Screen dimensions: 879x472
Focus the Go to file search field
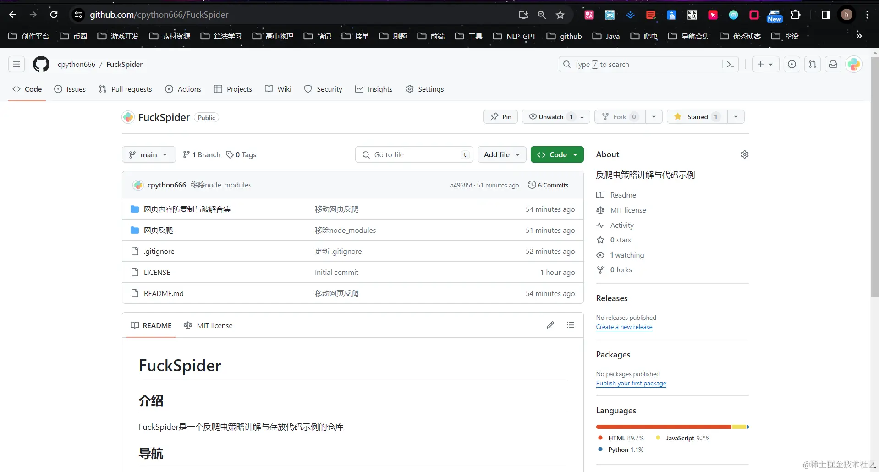(414, 155)
